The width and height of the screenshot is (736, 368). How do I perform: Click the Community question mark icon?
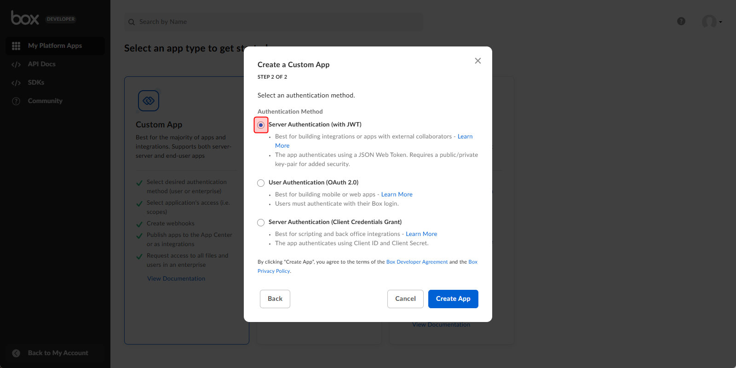16,101
